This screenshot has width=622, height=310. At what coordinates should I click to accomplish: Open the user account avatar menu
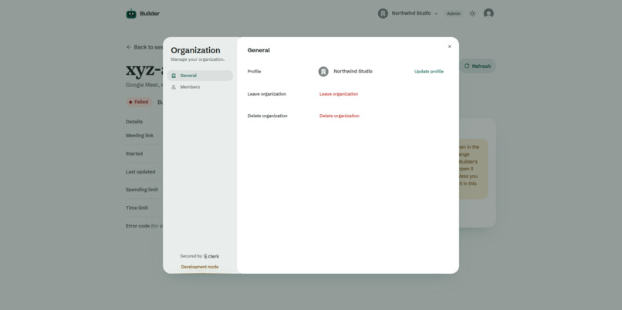click(x=488, y=13)
